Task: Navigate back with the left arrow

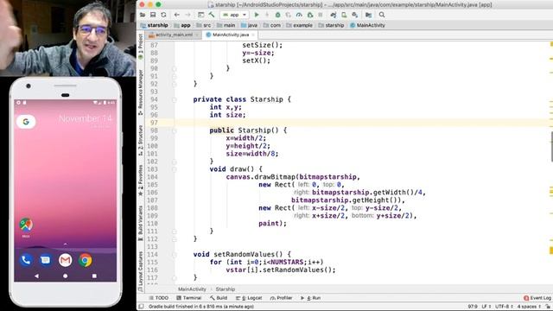Action: point(176,15)
